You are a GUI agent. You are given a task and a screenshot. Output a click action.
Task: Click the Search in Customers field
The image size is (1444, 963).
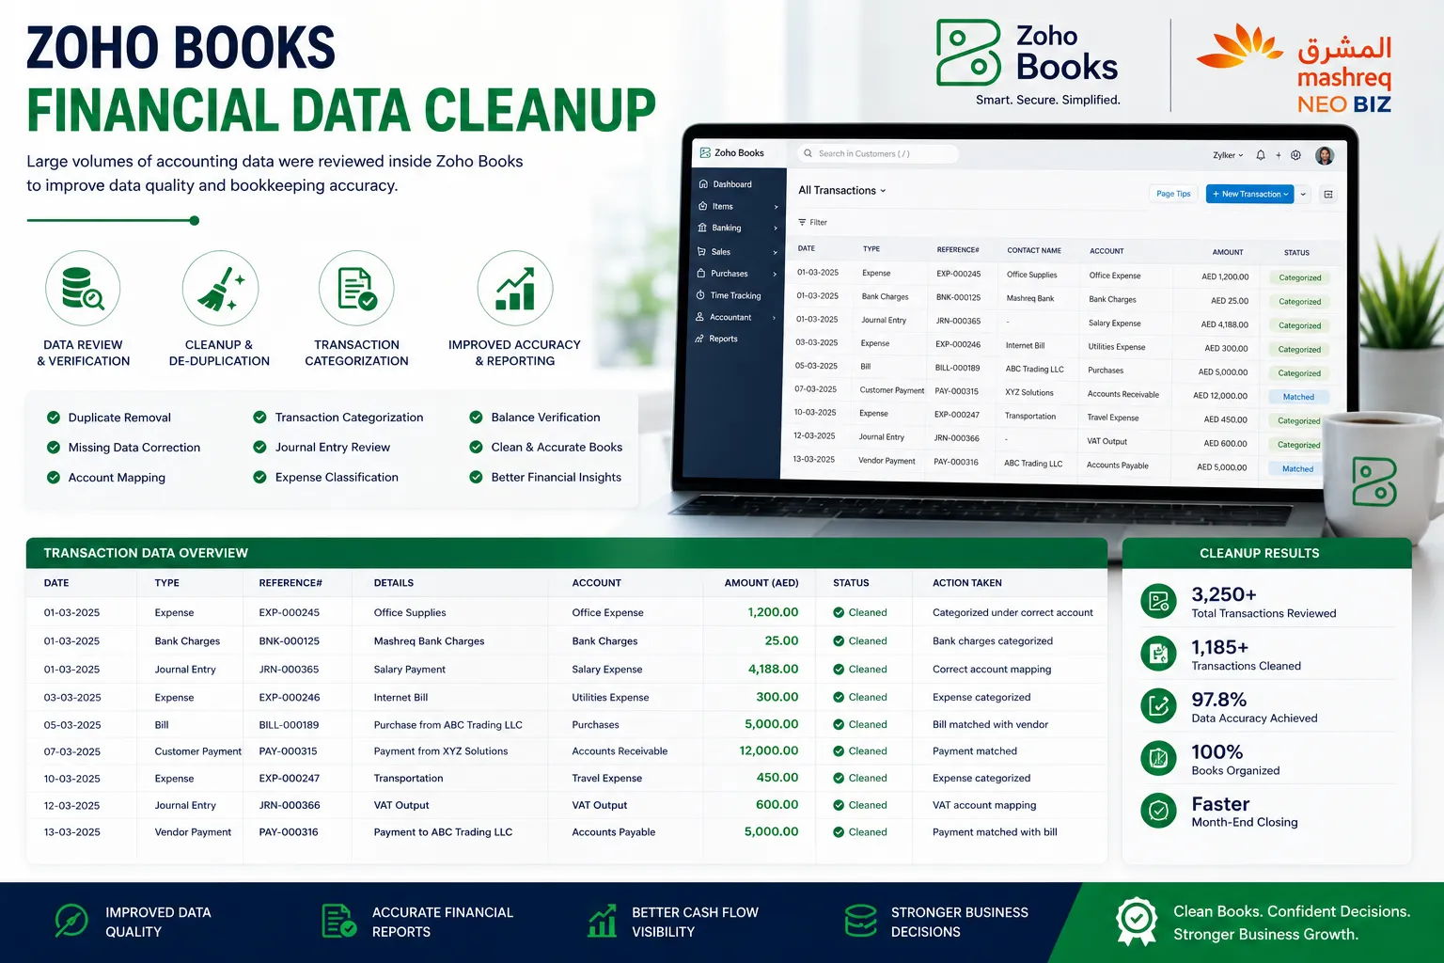click(x=877, y=153)
